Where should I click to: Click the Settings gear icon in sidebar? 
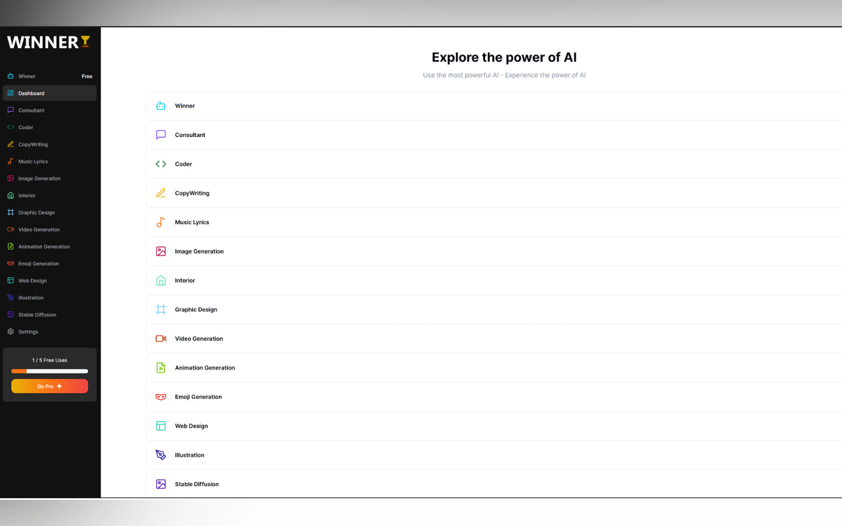click(x=11, y=332)
